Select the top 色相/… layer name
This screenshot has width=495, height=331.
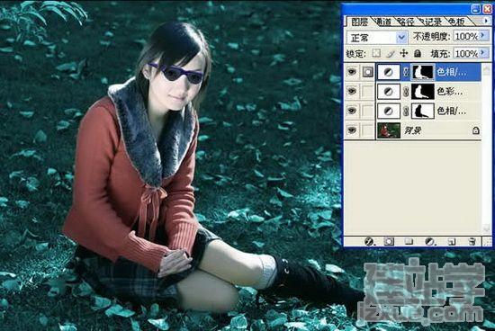tap(452, 72)
